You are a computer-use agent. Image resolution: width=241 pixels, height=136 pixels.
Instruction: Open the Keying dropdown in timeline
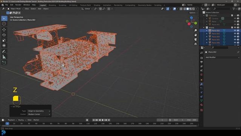[22, 120]
